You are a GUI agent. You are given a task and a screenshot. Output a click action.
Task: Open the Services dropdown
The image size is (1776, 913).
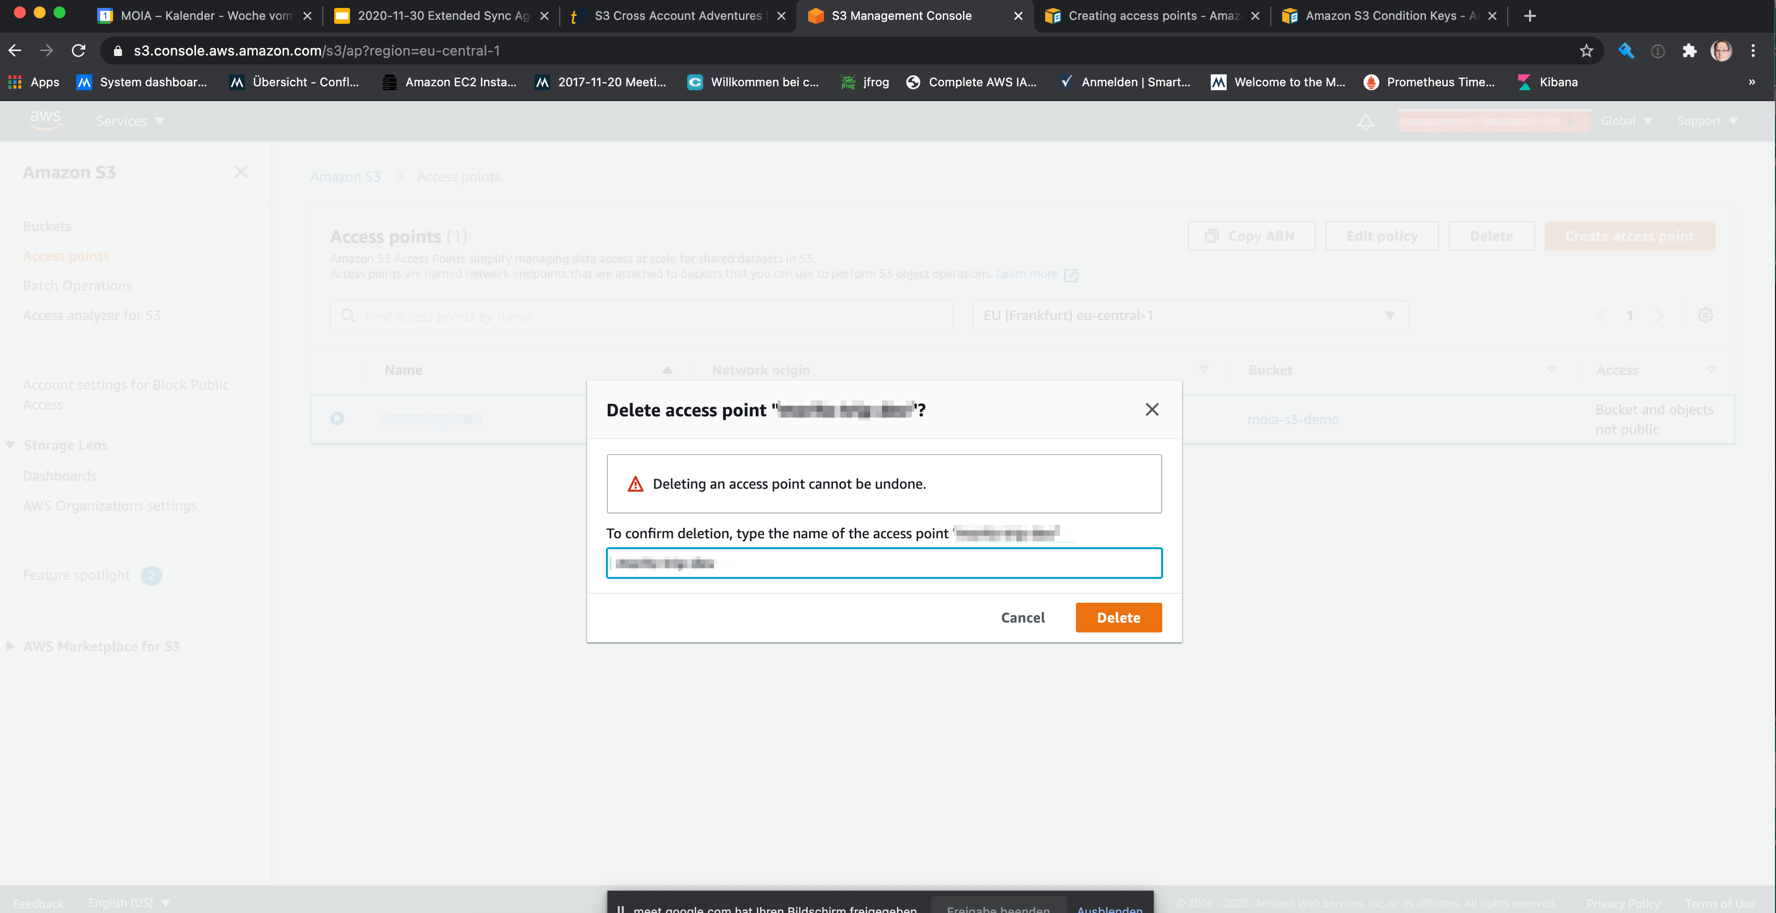(129, 121)
